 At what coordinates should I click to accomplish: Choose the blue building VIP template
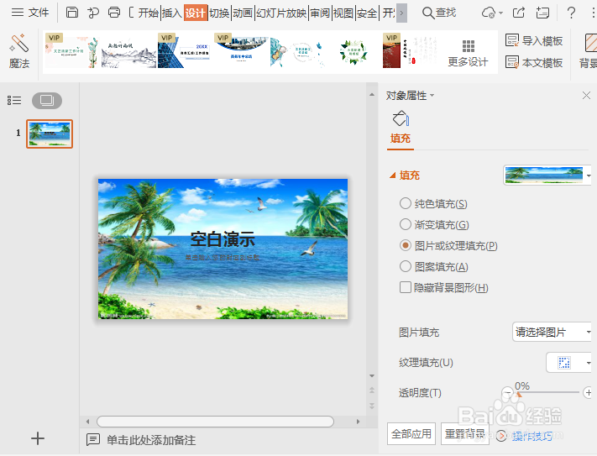click(184, 52)
